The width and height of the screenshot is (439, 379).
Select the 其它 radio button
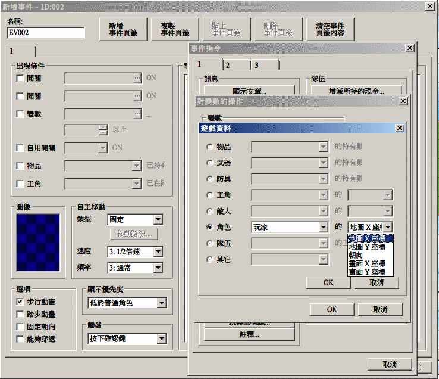(x=210, y=260)
